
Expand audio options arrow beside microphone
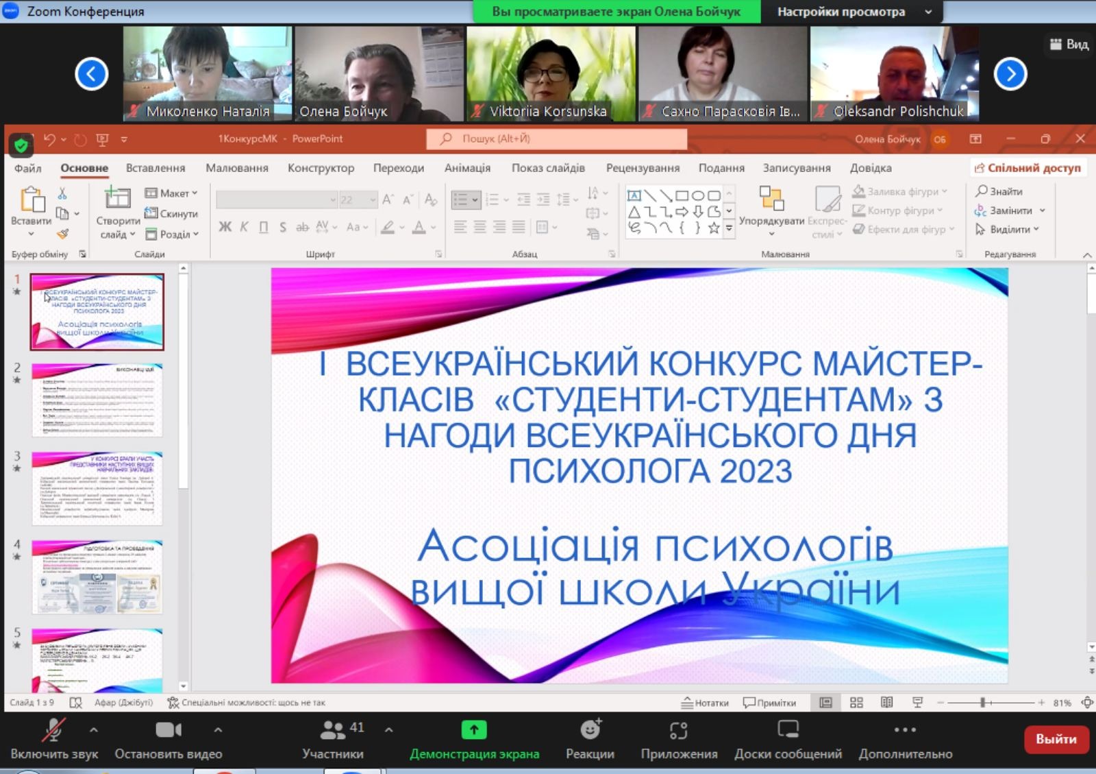(94, 730)
